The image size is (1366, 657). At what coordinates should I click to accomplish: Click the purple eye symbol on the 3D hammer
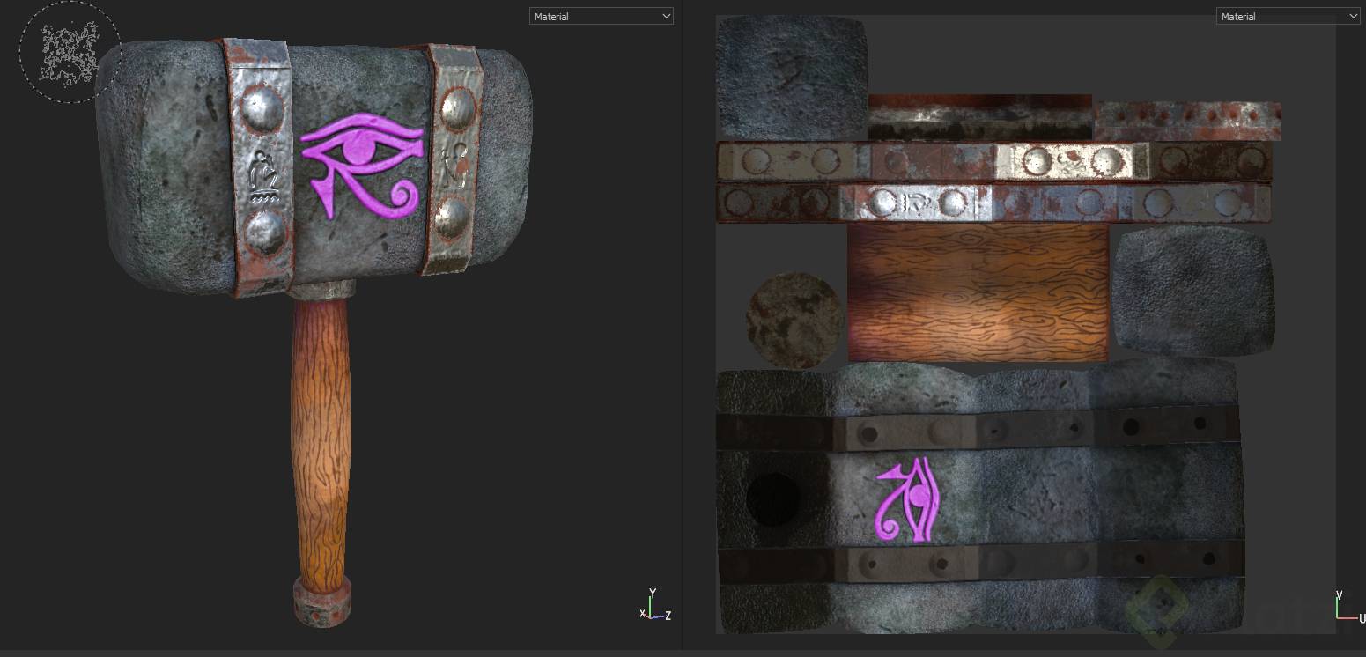(x=362, y=164)
